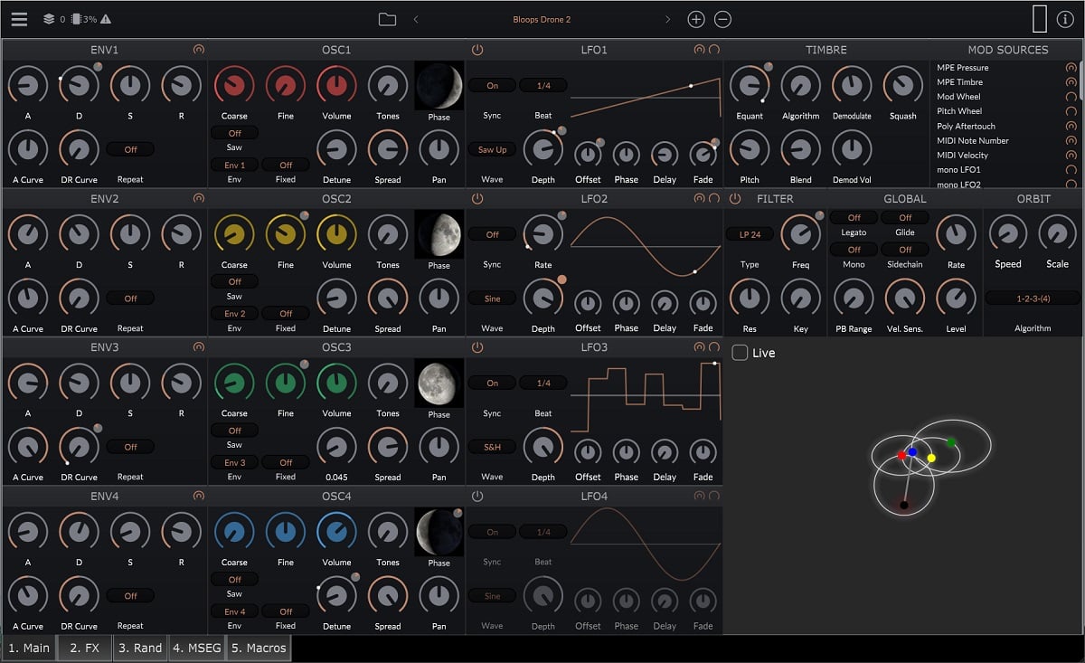
Task: Open the filter type LP 24 dropdown
Action: click(x=750, y=234)
